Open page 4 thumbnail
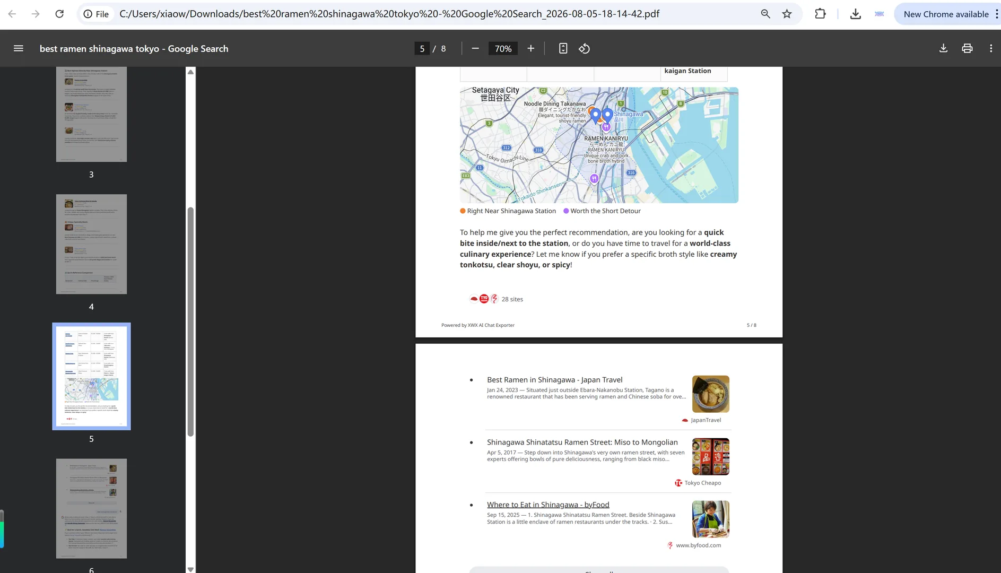Screen dimensions: 1001x573 (x=91, y=244)
